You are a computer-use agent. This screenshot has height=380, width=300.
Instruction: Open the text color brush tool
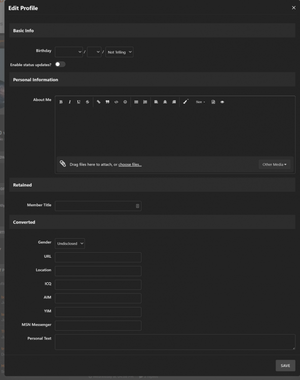185,102
